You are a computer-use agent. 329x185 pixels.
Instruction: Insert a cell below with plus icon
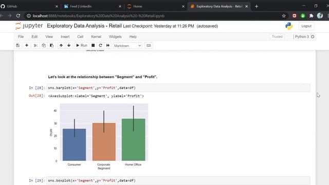pos(27,46)
